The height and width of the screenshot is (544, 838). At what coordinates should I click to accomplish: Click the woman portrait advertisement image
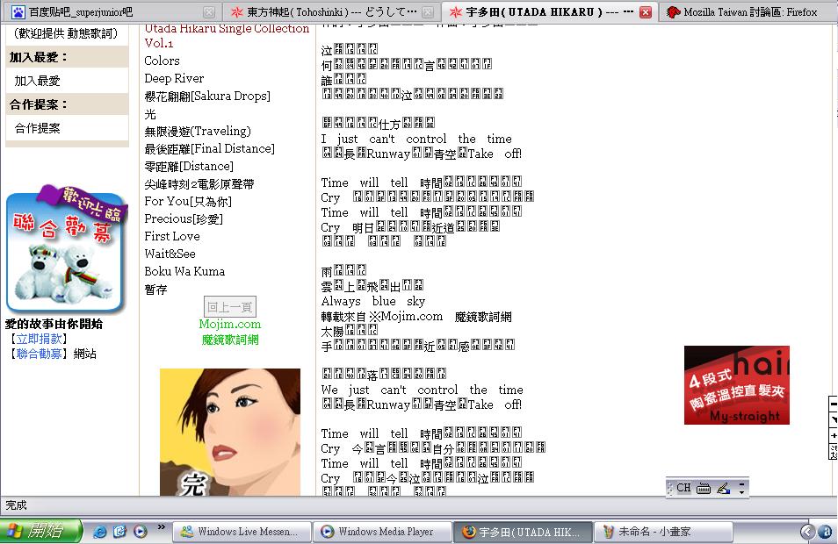pyautogui.click(x=230, y=432)
